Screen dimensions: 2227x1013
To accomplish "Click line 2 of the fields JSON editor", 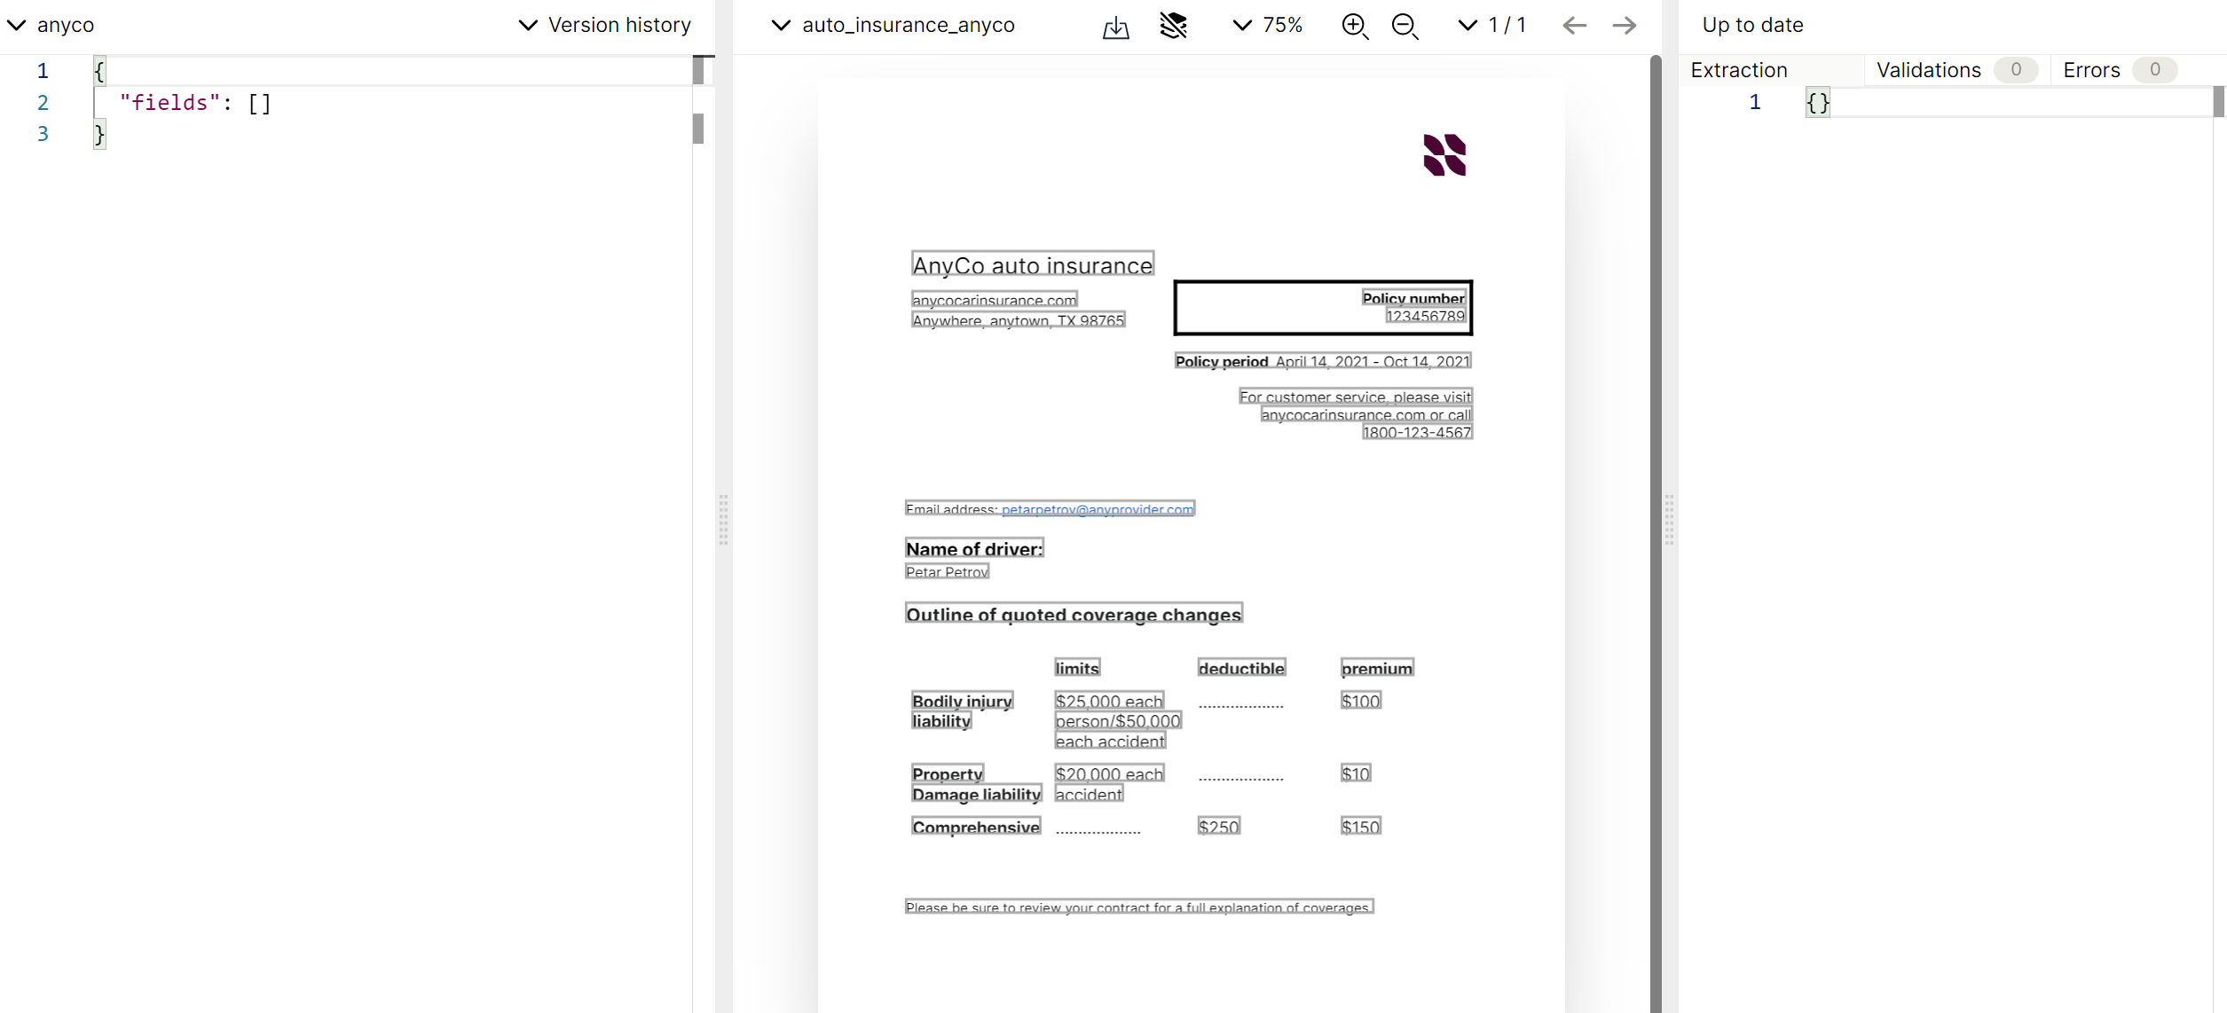I will click(x=195, y=103).
